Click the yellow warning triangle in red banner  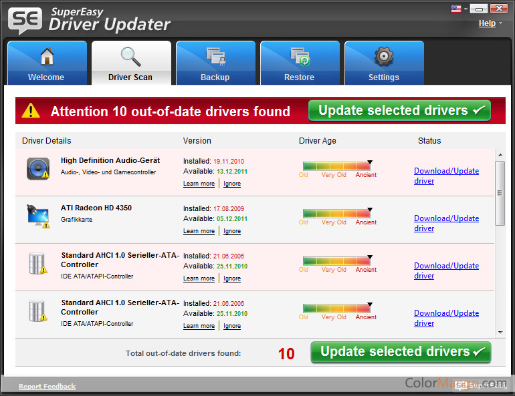point(31,110)
